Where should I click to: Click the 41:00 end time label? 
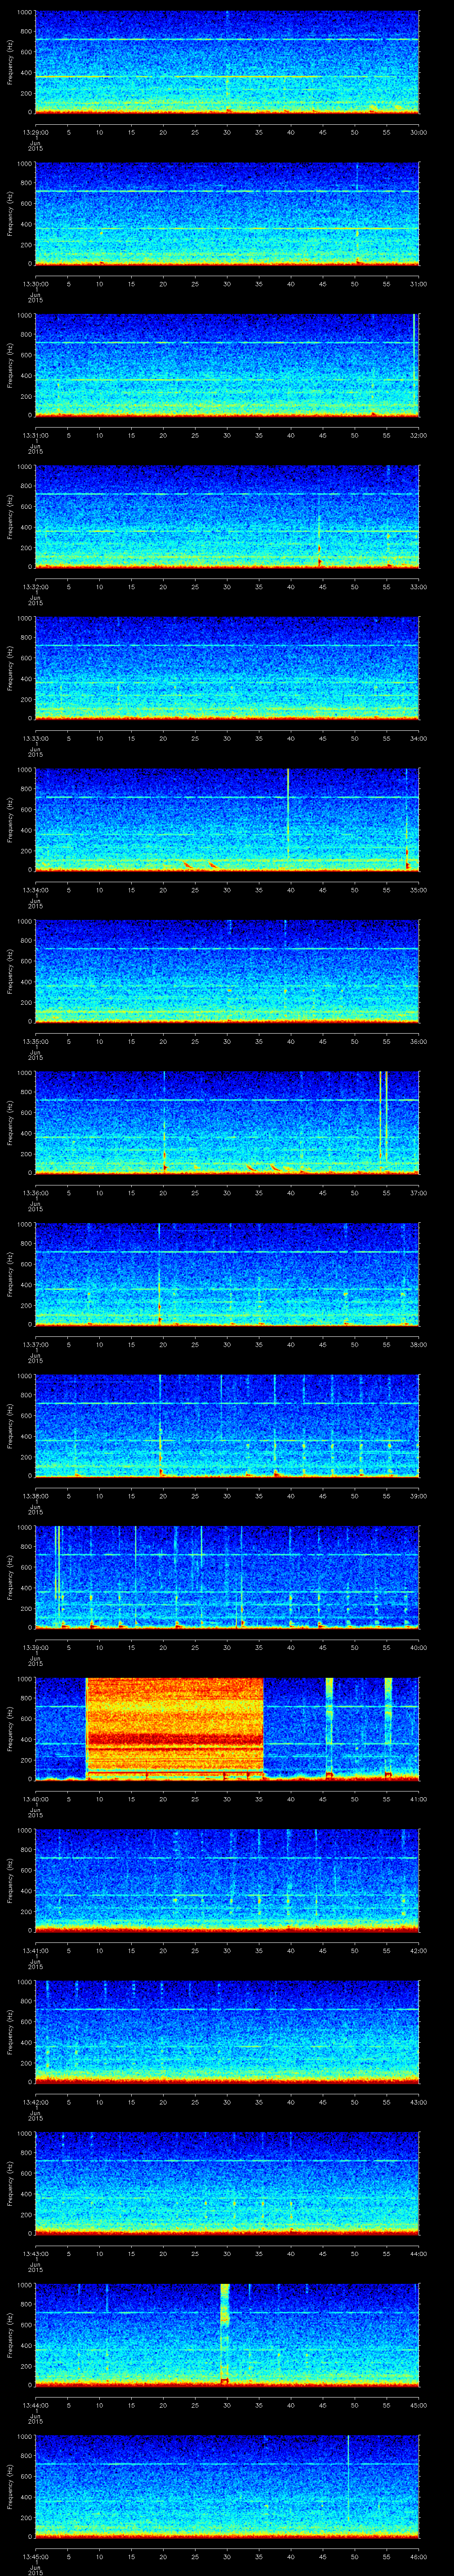pos(418,1800)
